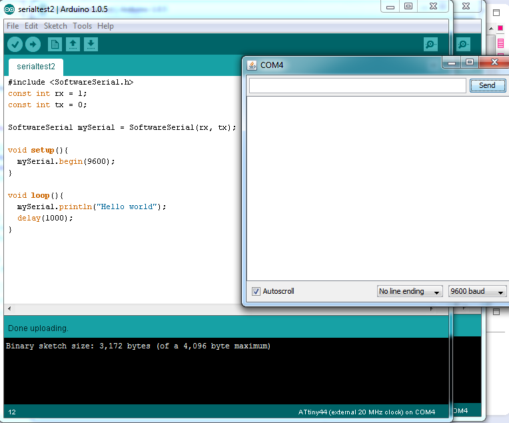The height and width of the screenshot is (423, 509).
Task: Click the Java icon in COM4 title bar
Action: pyautogui.click(x=252, y=65)
